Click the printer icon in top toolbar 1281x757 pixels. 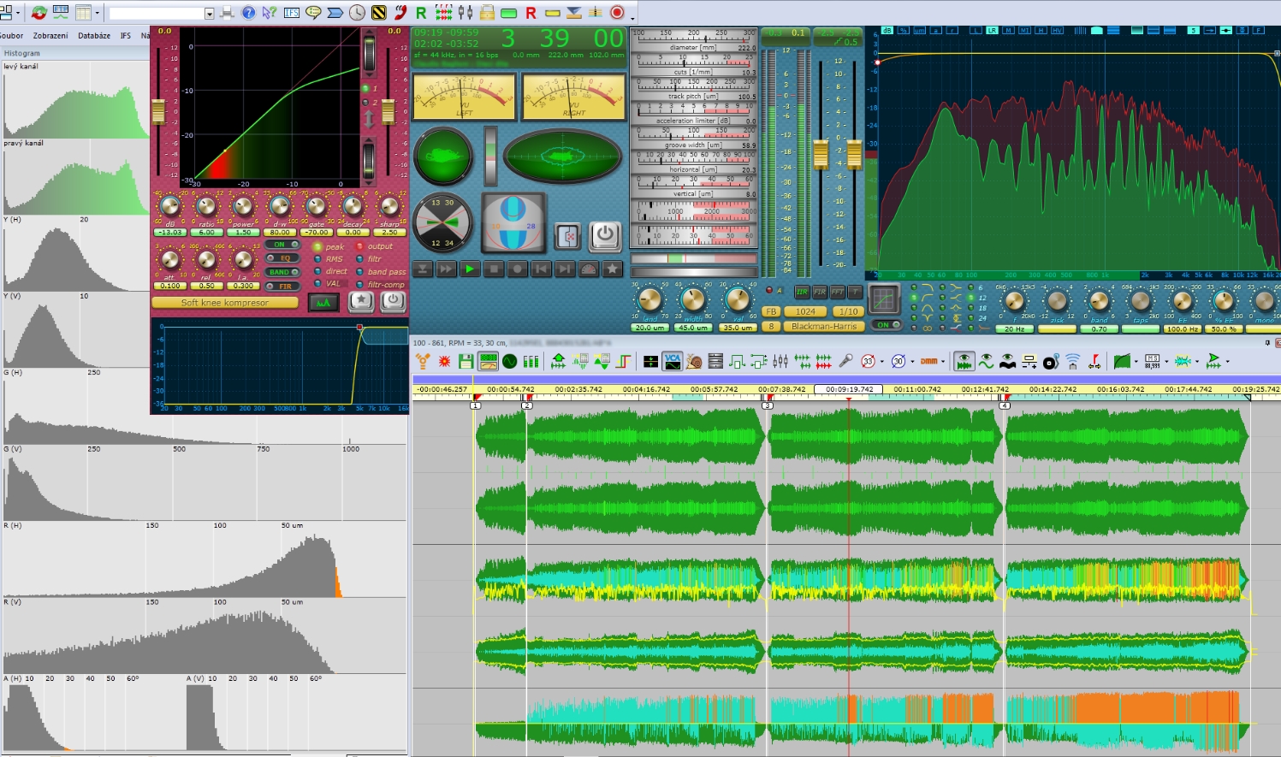tap(227, 13)
